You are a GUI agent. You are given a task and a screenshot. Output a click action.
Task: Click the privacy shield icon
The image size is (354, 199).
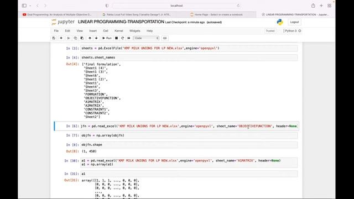coord(107,6)
